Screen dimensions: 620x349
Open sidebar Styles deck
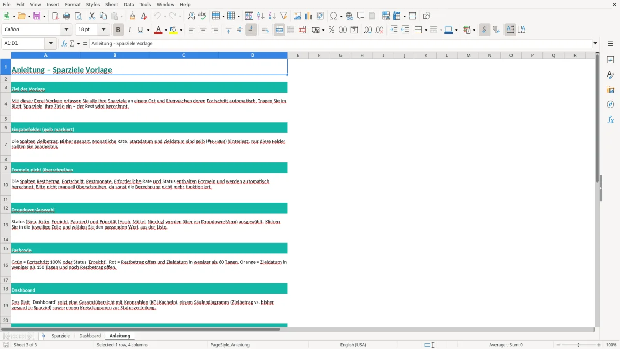[x=610, y=75]
